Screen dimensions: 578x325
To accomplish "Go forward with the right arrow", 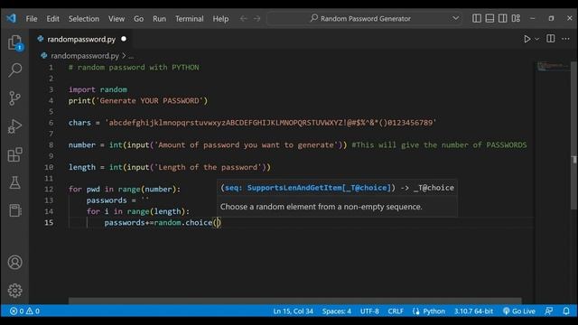I will [x=256, y=18].
